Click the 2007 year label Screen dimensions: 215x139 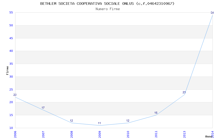tap(43, 134)
